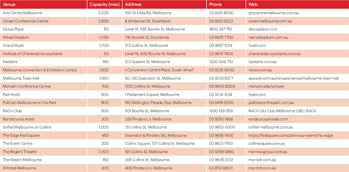Screen dimensions: 349x172
Task: Open mcec.com.au web link
Action: [x=260, y=70]
